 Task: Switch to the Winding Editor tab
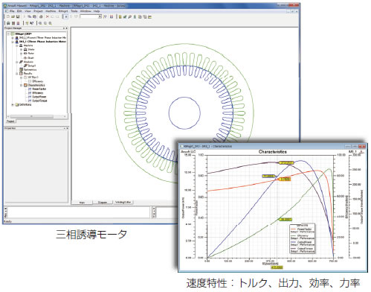point(123,202)
